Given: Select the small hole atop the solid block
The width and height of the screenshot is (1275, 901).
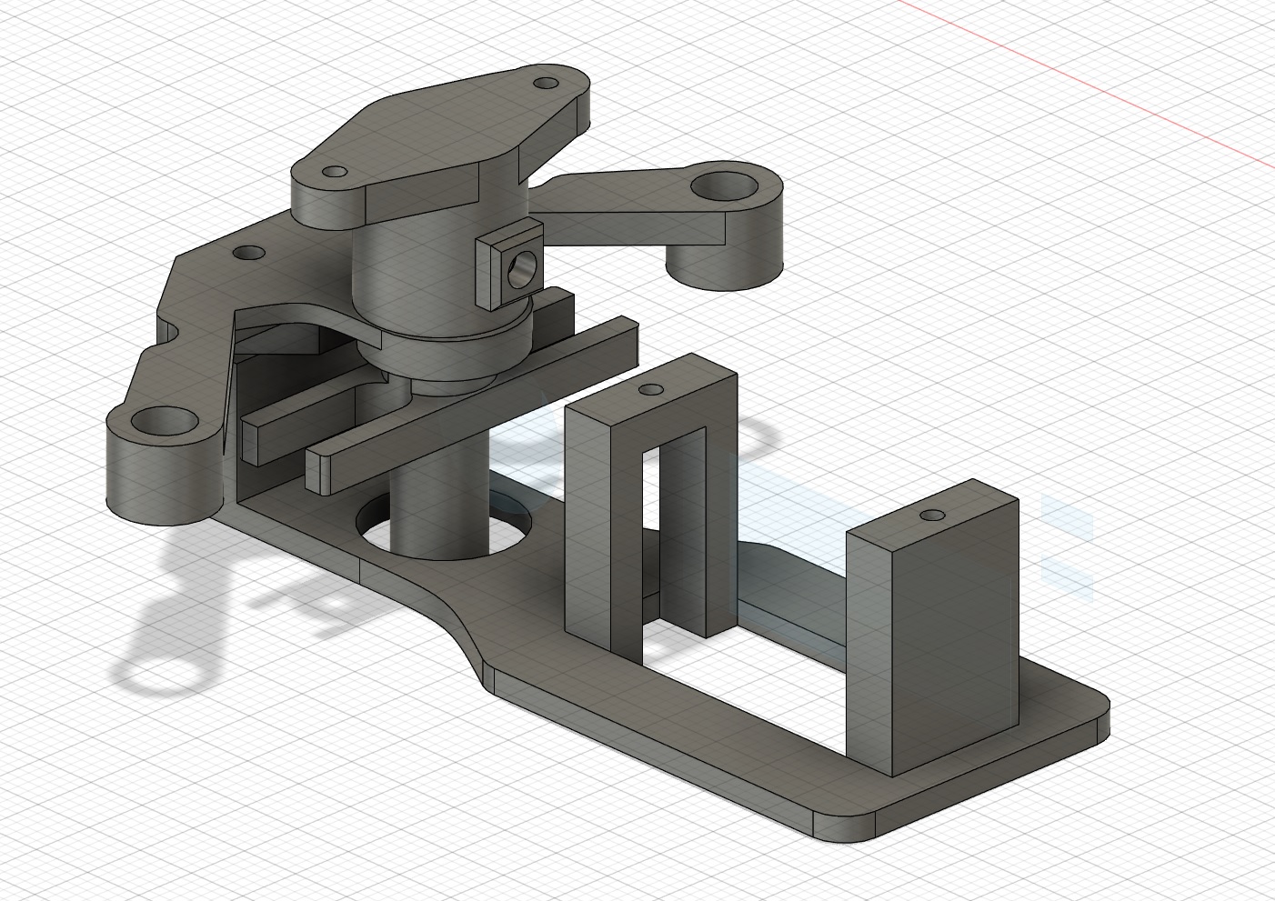Looking at the screenshot, I should coord(933,516).
